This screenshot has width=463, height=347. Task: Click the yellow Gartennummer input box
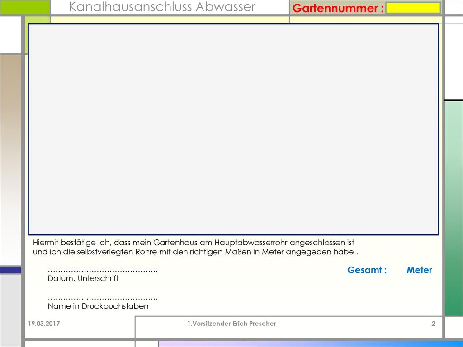[413, 8]
